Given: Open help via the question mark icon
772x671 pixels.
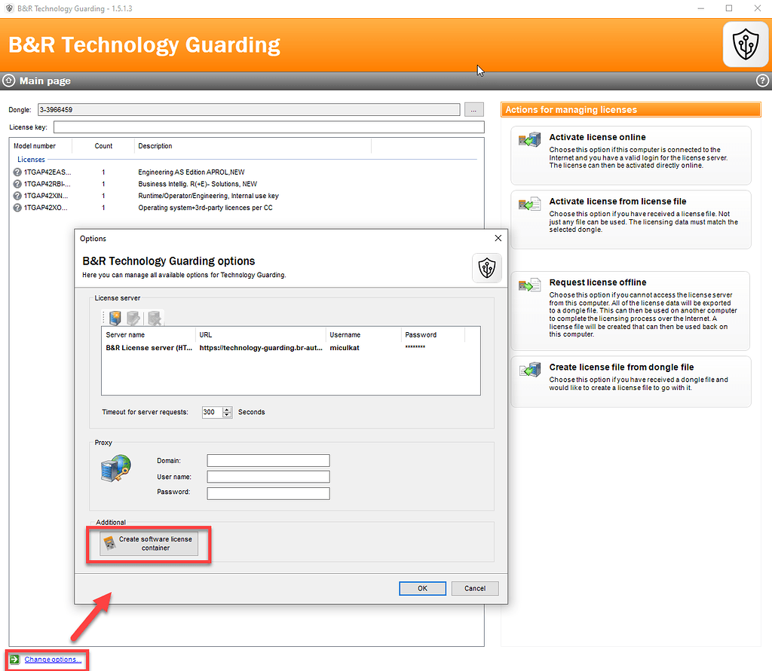Looking at the screenshot, I should (x=761, y=81).
